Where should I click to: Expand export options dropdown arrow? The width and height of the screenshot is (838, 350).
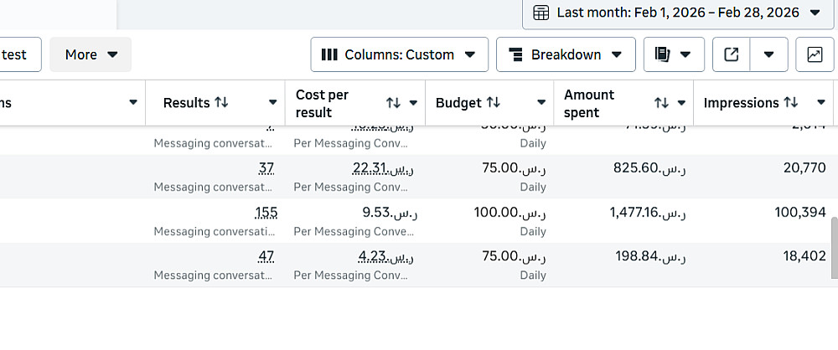coord(768,54)
